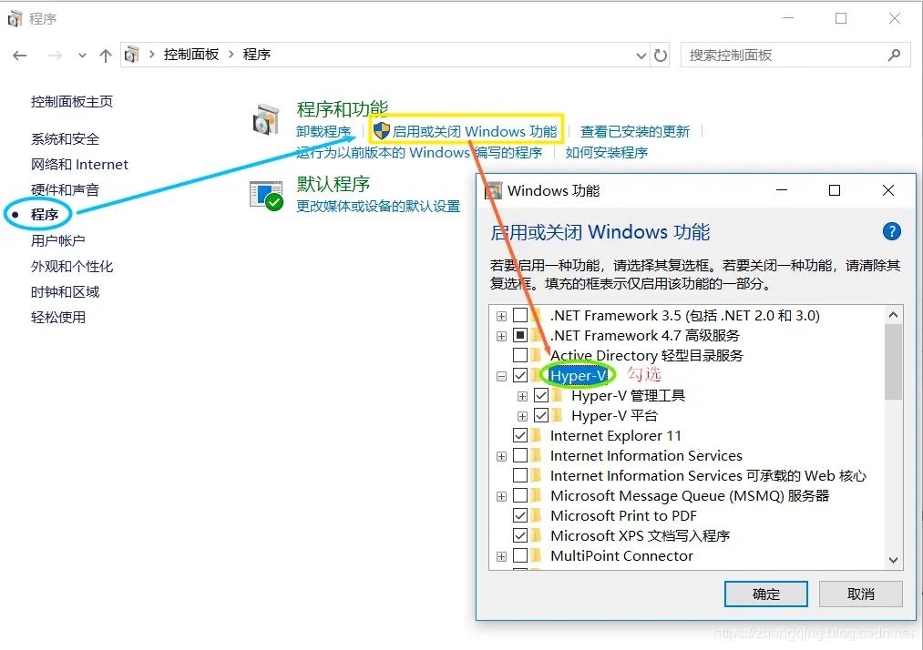Expand Hyper-V 管理工具 node

(522, 397)
